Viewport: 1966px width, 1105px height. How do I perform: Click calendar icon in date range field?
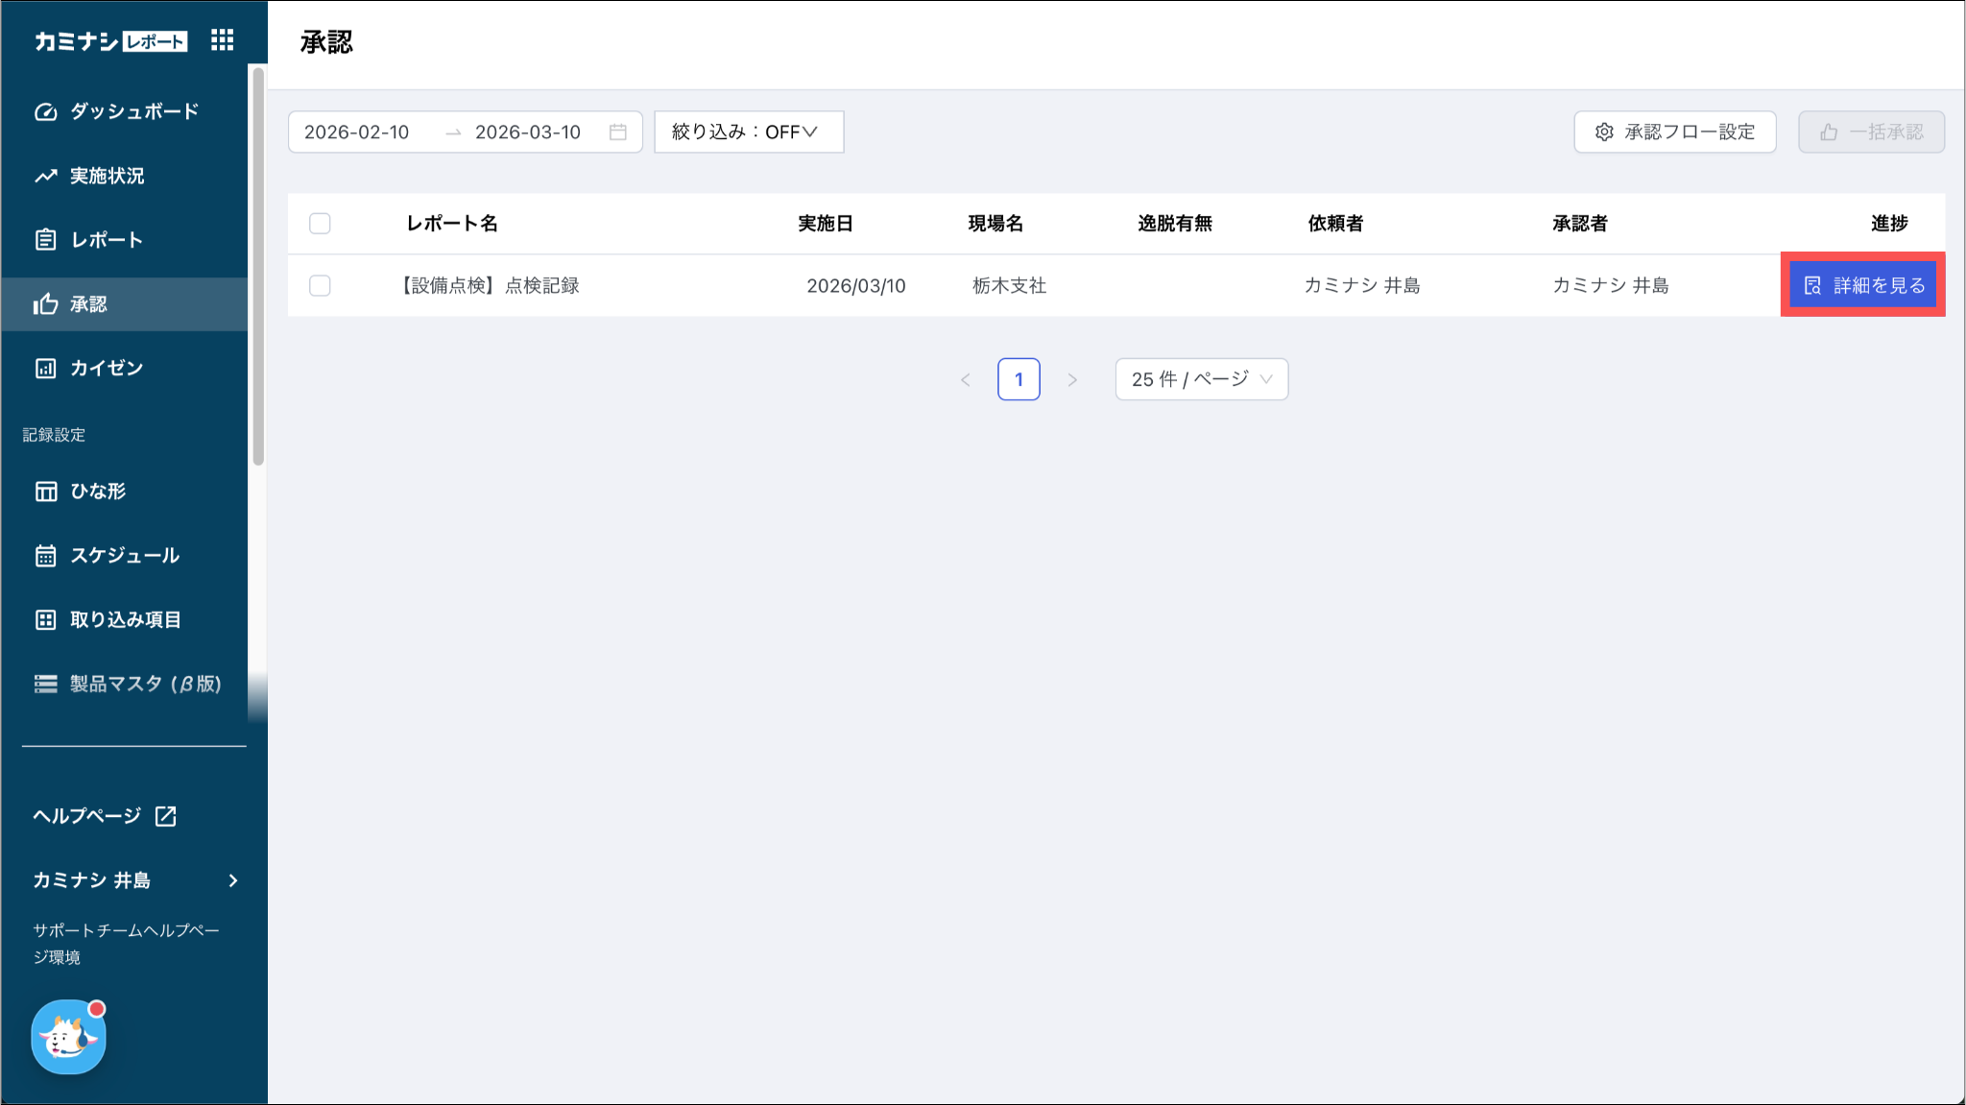pos(618,132)
